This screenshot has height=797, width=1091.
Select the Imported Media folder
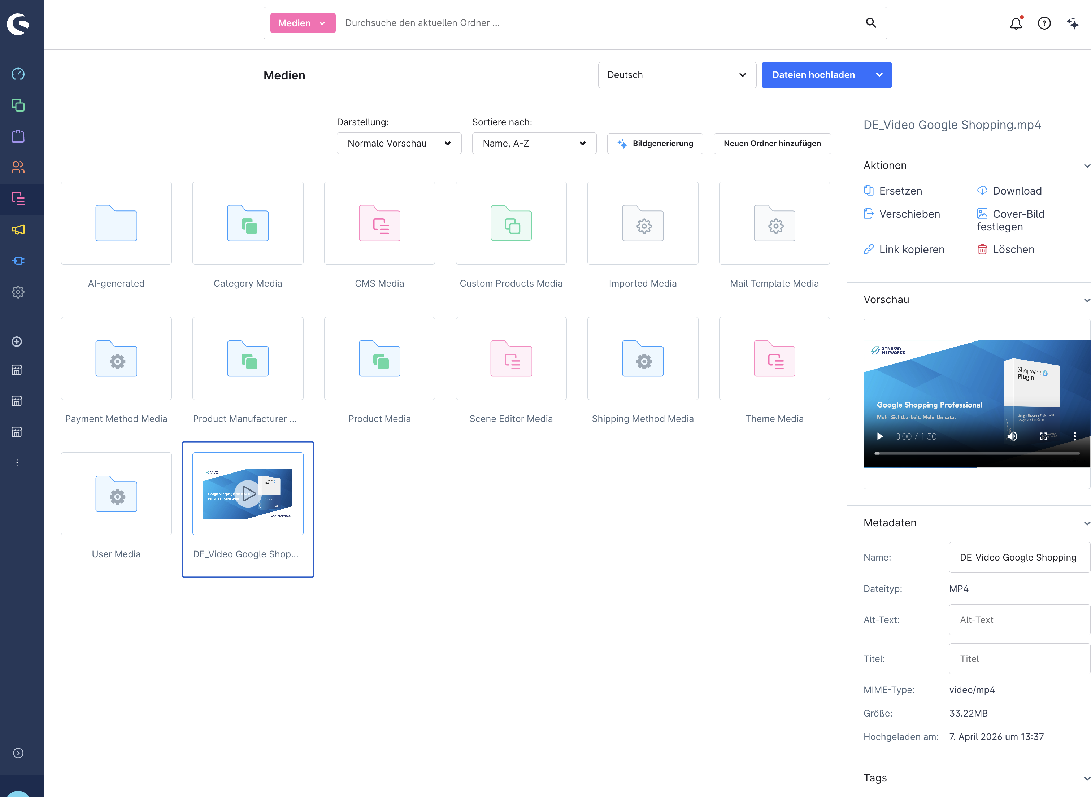pos(643,223)
